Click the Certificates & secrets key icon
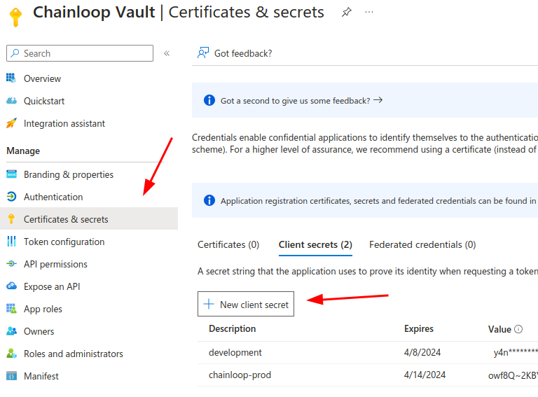The height and width of the screenshot is (397, 538). coord(11,218)
